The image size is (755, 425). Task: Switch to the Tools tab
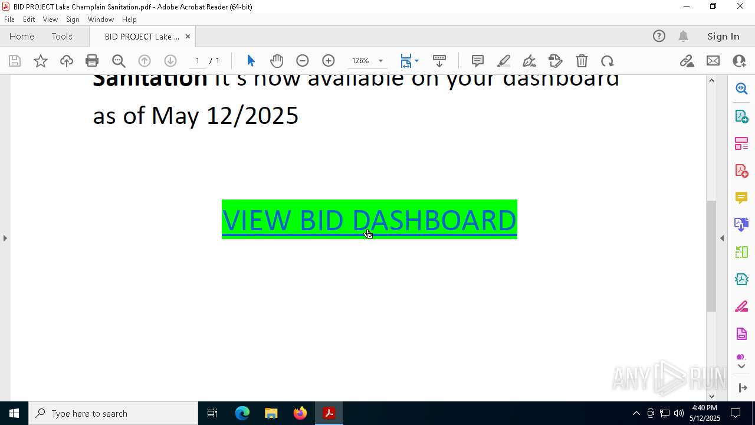point(62,36)
